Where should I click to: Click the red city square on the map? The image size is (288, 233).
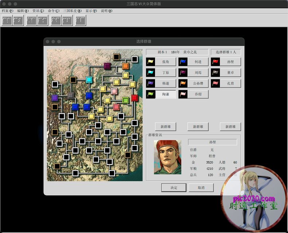coord(135,98)
